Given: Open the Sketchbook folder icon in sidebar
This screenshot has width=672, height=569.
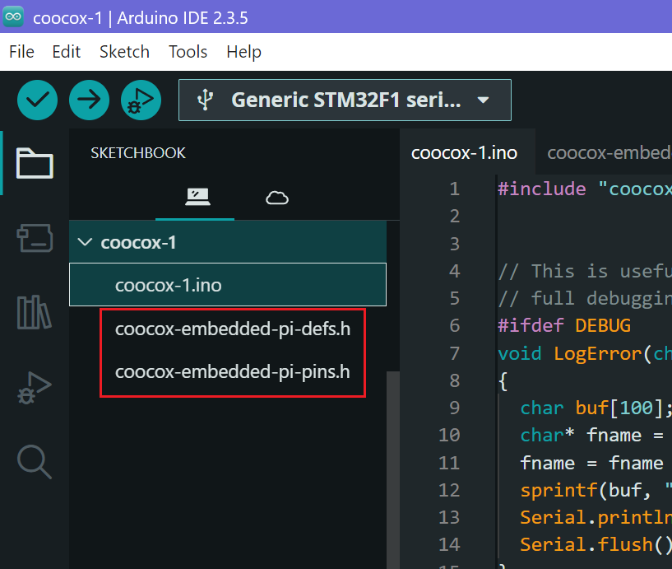Looking at the screenshot, I should (x=35, y=162).
